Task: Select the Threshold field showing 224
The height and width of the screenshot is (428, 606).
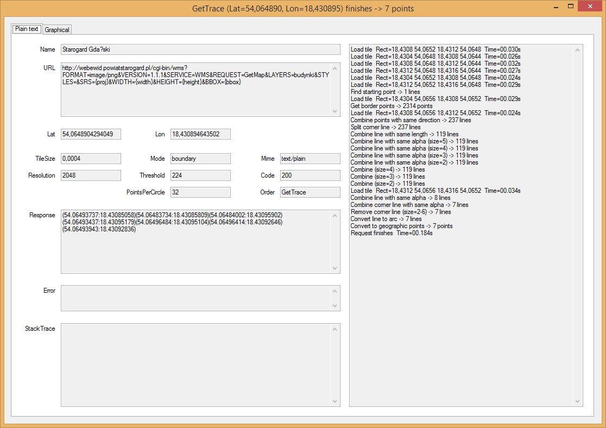Action: 200,175
